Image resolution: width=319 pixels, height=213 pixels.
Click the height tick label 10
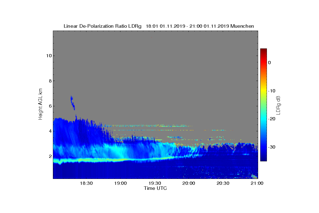click(49, 56)
